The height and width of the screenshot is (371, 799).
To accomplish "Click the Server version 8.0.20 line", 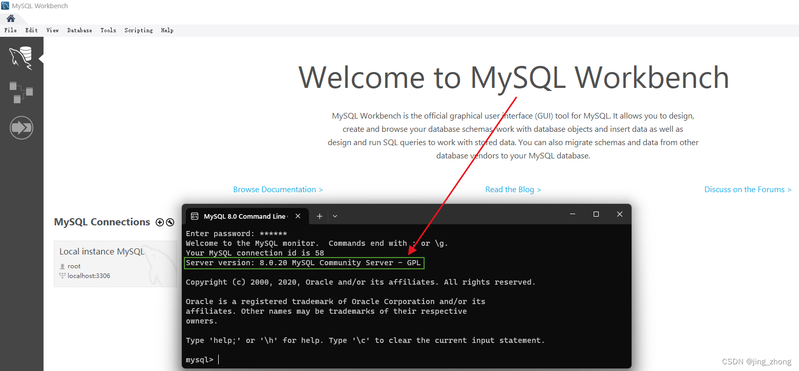I will coord(305,263).
